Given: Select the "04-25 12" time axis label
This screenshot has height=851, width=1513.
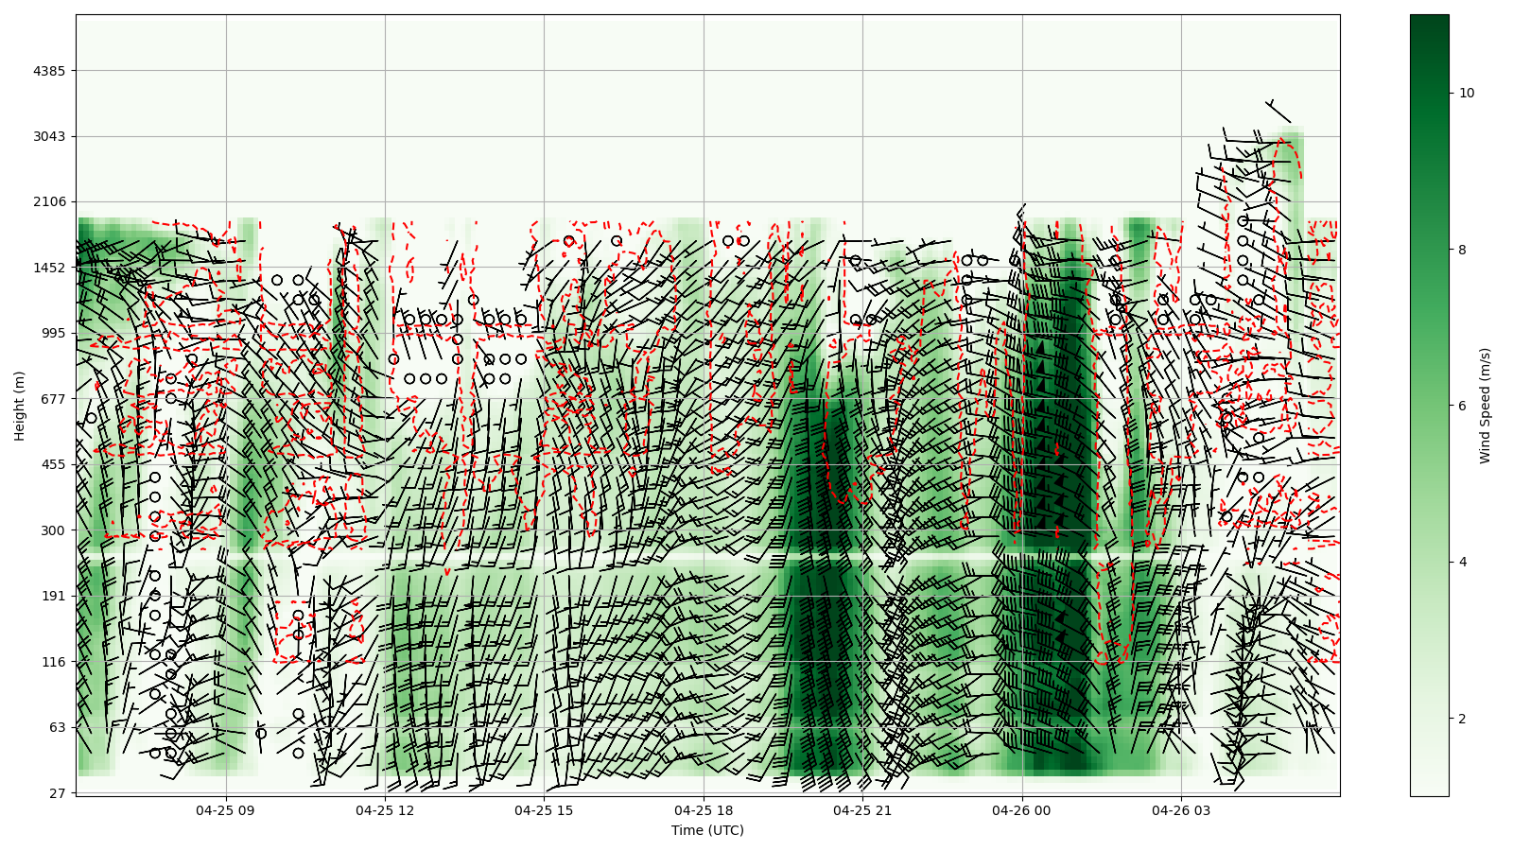Looking at the screenshot, I should [385, 810].
